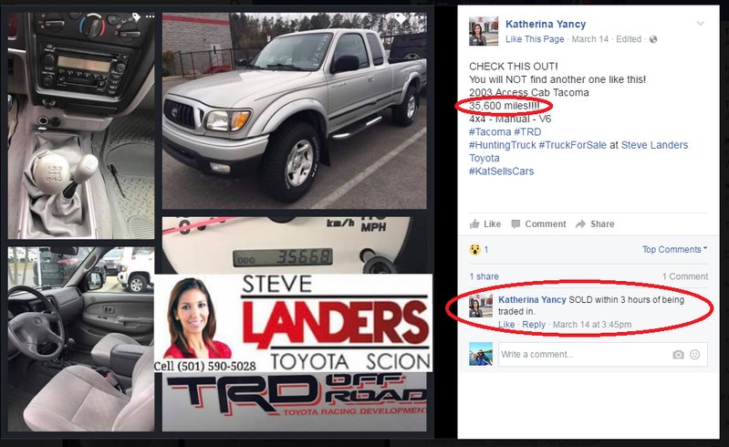Click the Like thumbs-up icon
729x447 pixels.
pos(474,224)
